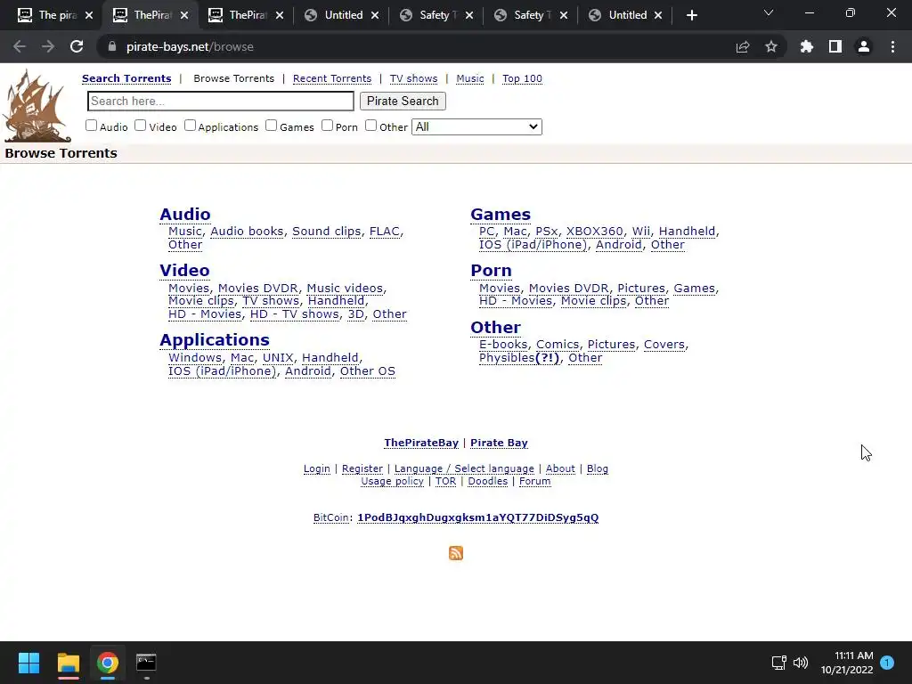Screen dimensions: 912x684
Task: Open a new tab with the plus icon
Action: tap(691, 15)
